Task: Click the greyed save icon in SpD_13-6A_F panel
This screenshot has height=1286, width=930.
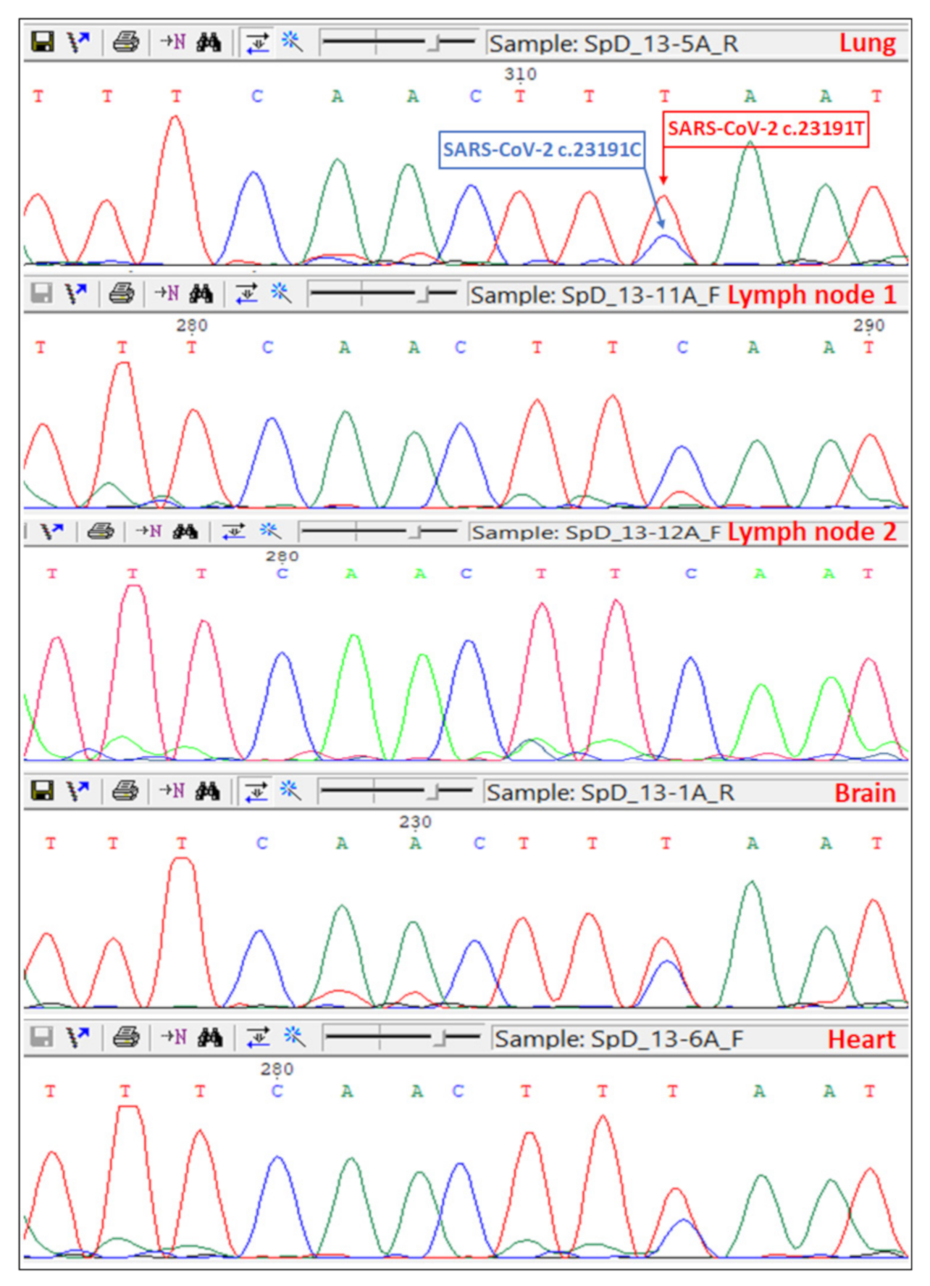Action: pos(41,1037)
